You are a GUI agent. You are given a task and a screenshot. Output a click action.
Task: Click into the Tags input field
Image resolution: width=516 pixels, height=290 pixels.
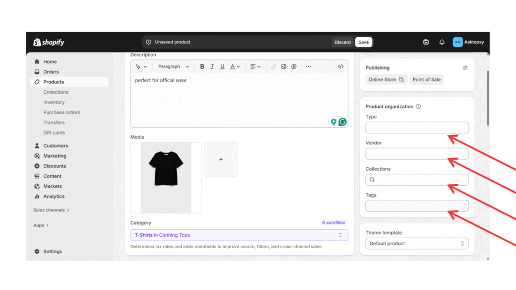click(417, 206)
